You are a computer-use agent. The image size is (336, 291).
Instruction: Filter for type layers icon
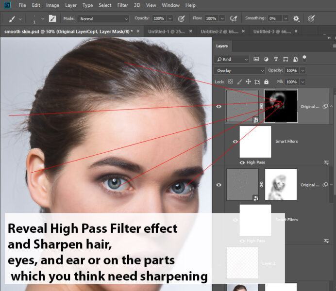(276, 59)
